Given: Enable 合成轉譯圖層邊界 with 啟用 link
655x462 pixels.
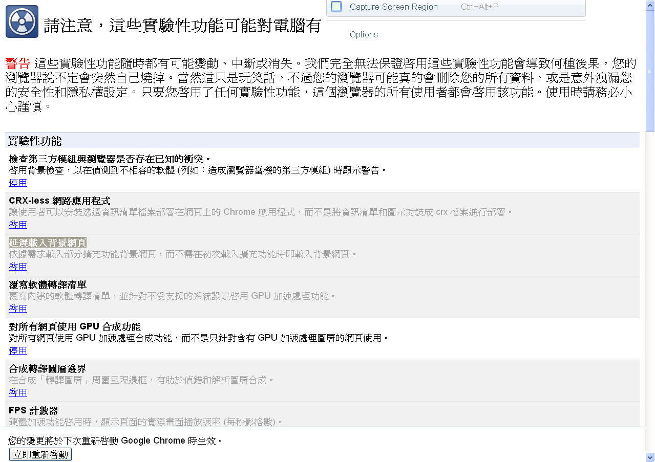Looking at the screenshot, I should pos(18,392).
